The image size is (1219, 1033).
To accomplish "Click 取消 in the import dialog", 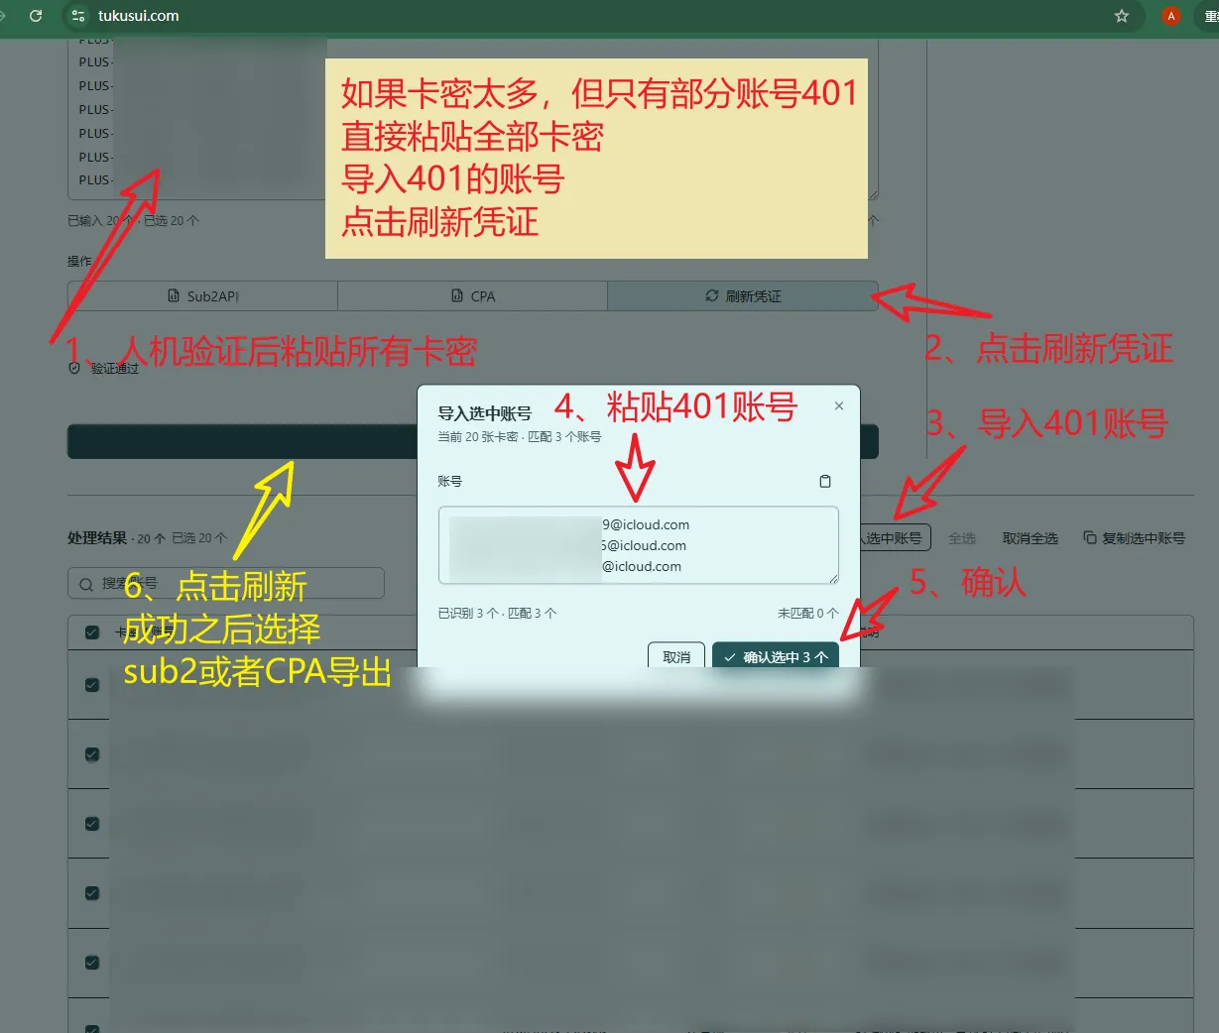I will point(676,656).
